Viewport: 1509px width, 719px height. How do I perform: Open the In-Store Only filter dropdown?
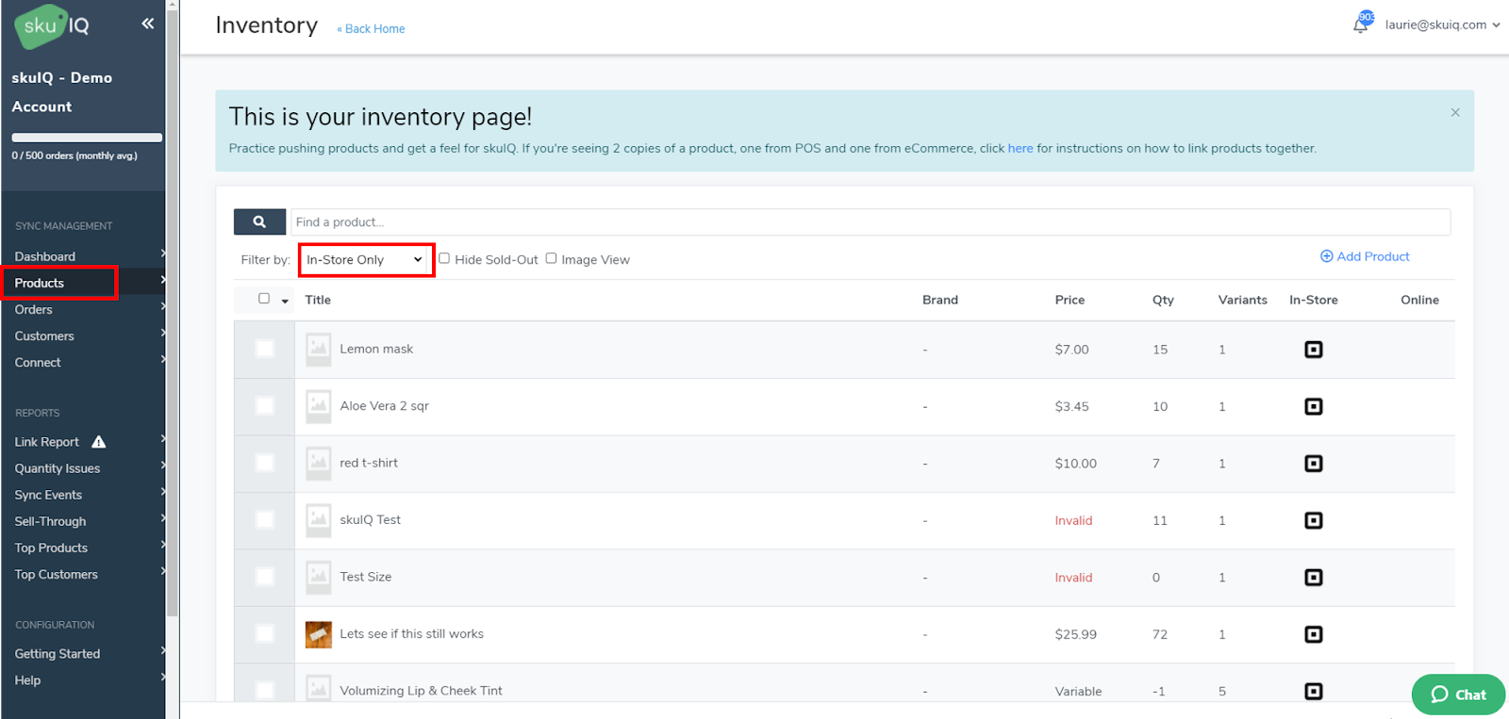click(365, 260)
